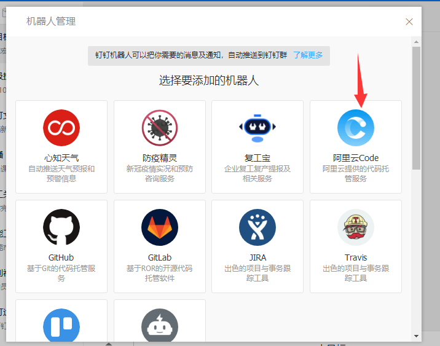
Task: Select the Travis mascot icon
Action: point(355,227)
